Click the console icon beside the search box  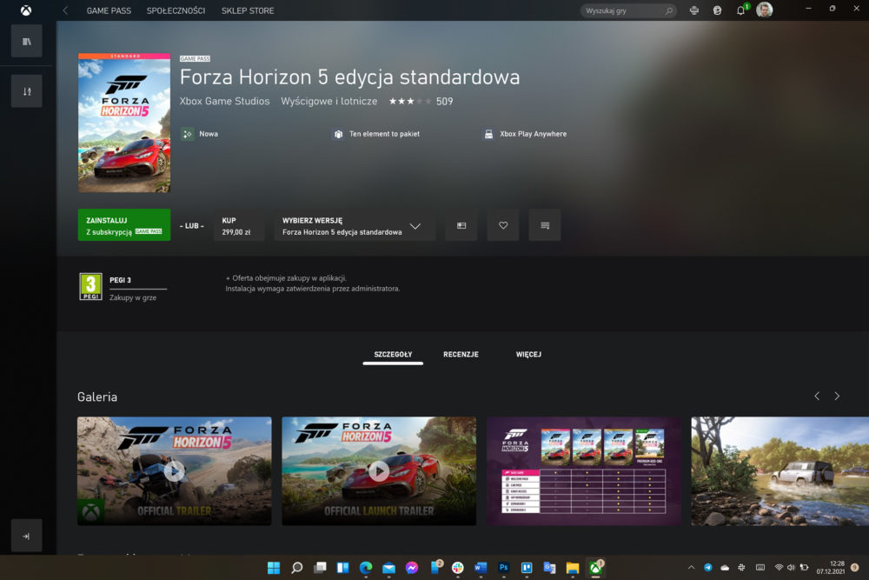(693, 10)
